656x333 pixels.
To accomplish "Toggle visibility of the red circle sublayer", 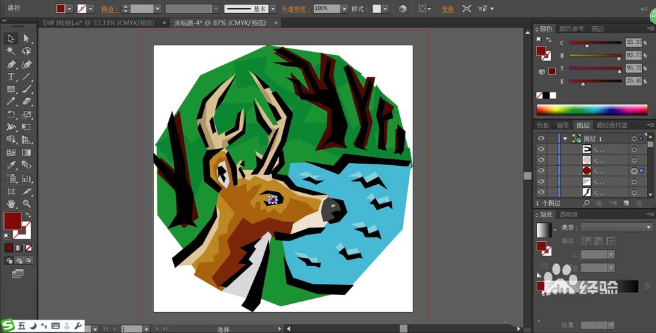I will (541, 170).
